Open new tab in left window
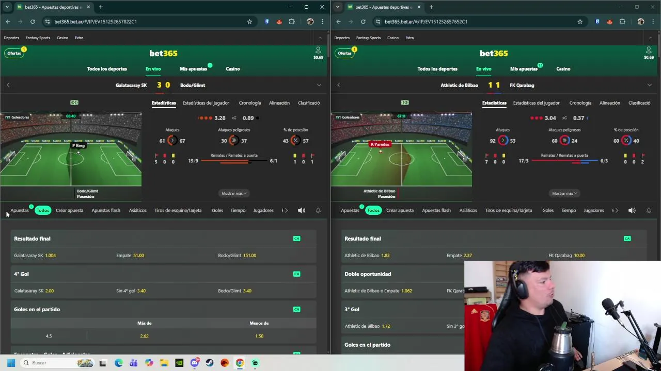The width and height of the screenshot is (661, 371). pos(101,7)
